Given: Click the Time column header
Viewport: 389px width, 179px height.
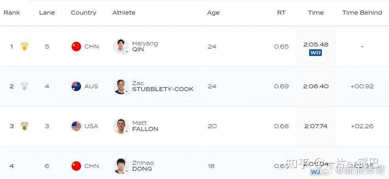Looking at the screenshot, I should (x=316, y=13).
